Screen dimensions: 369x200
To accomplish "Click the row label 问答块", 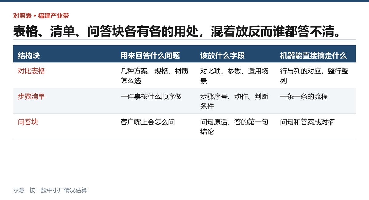I will pyautogui.click(x=28, y=122).
